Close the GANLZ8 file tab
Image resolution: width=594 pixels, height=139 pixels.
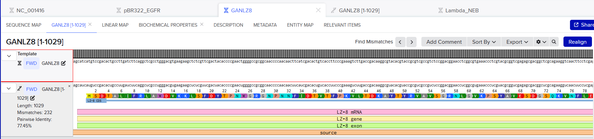coord(318,10)
